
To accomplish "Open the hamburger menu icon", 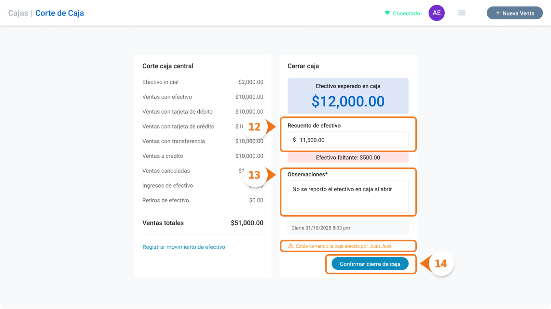I will coord(461,13).
